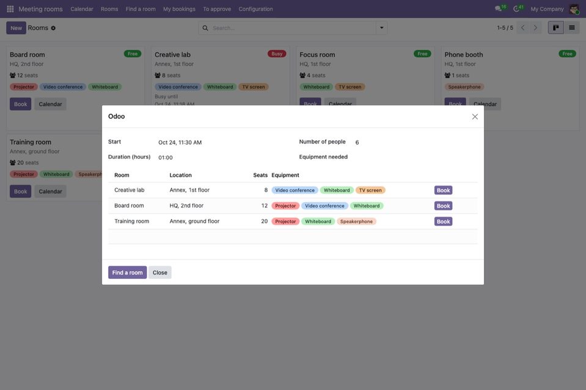Image resolution: width=586 pixels, height=390 pixels.
Task: Book the Creative lab room
Action: pos(443,190)
